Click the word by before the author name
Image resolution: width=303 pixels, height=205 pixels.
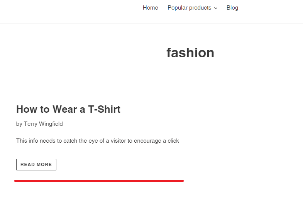point(19,124)
